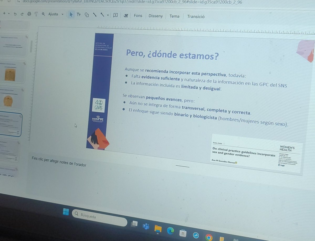
Task: Open the Ajusta zoom dropdown
Action: [x=56, y=14]
